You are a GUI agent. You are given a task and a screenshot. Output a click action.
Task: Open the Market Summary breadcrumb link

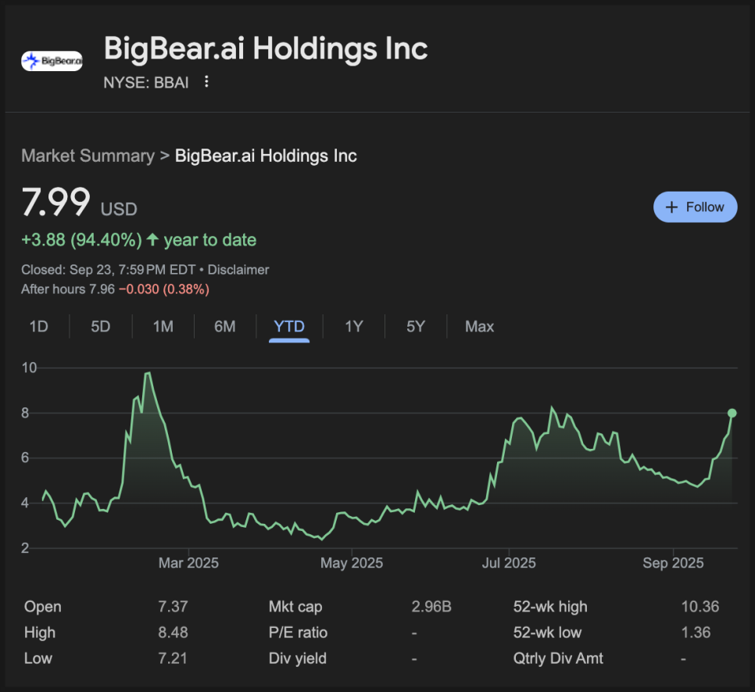tap(88, 156)
